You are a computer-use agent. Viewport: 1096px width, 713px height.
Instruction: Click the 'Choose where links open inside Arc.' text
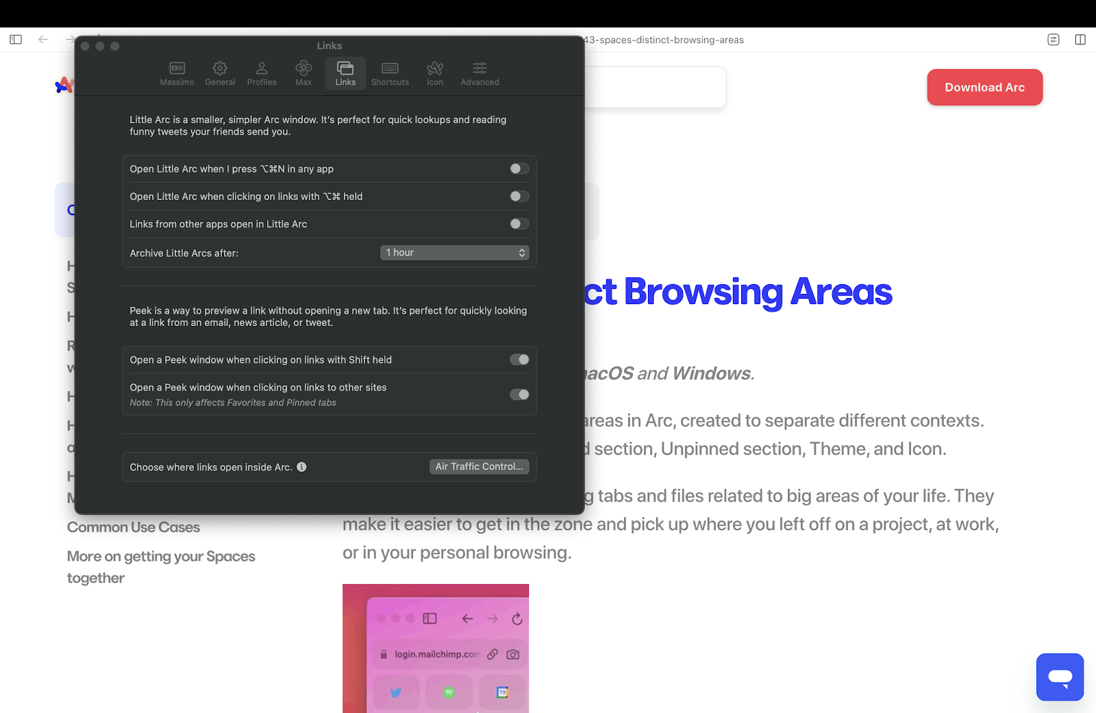click(211, 467)
